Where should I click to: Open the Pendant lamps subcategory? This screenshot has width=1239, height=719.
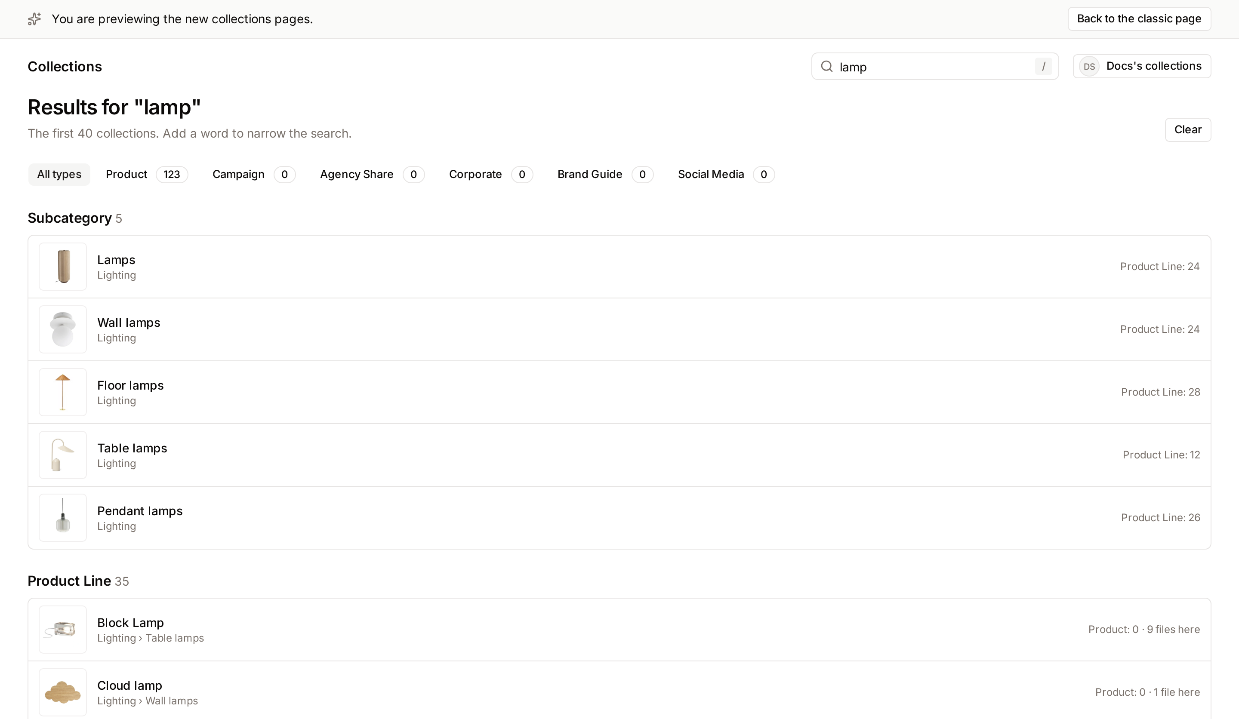(619, 518)
